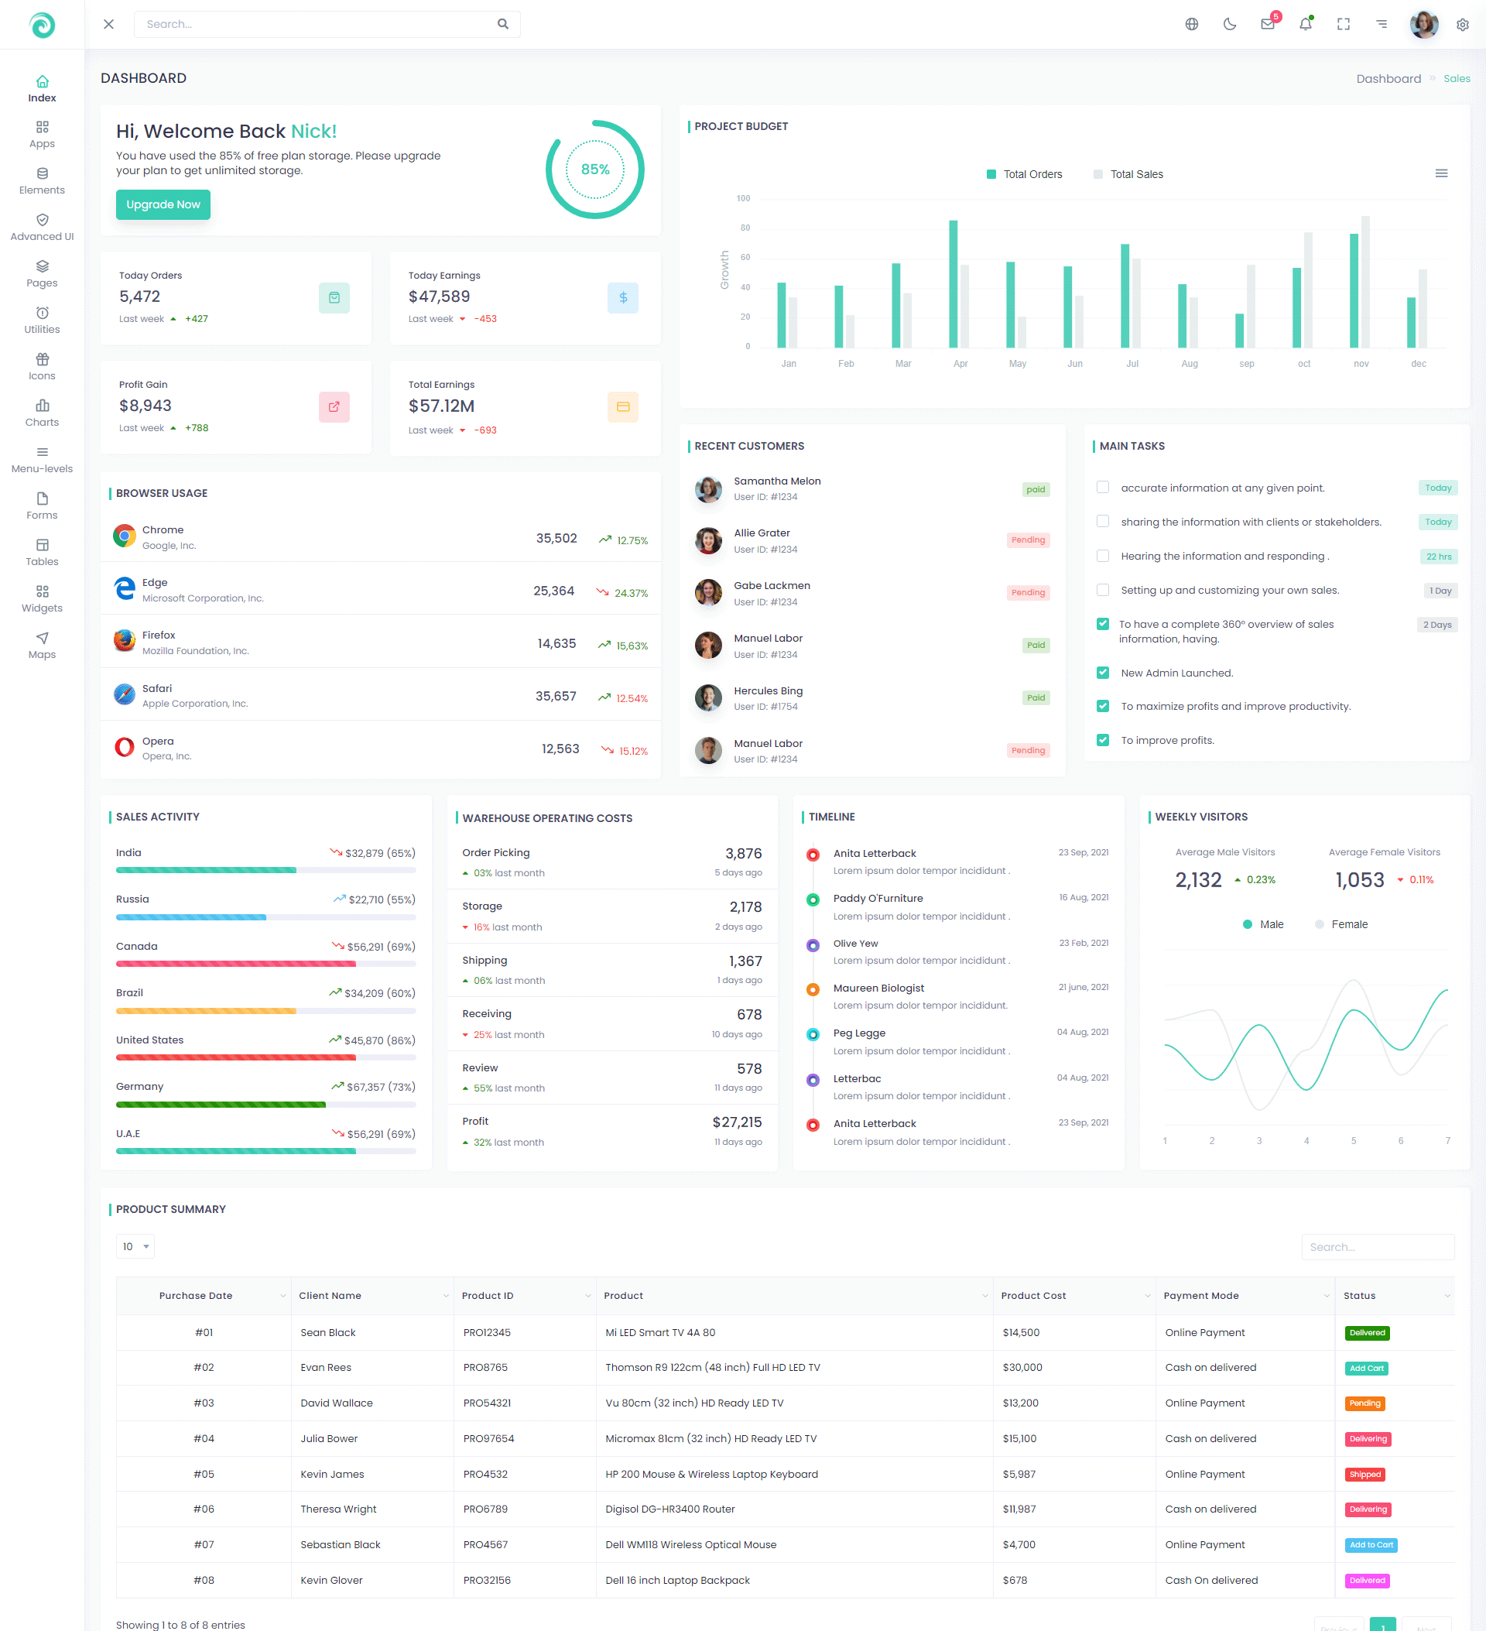
Task: Click the Upgrade Now button
Action: tap(163, 204)
